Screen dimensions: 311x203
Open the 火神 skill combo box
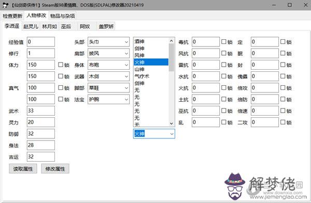tap(154, 134)
